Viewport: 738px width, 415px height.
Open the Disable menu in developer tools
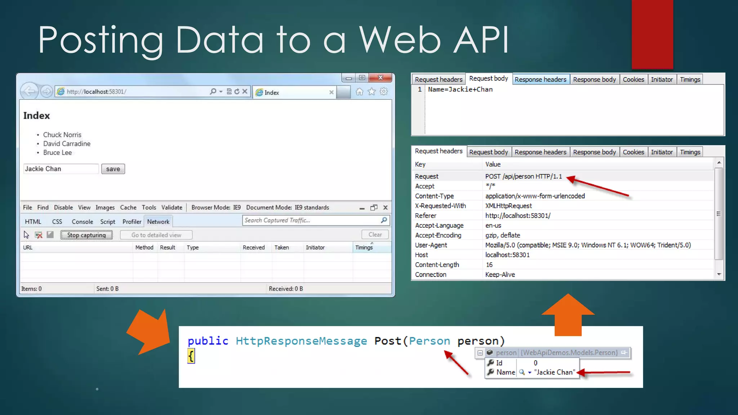tap(63, 207)
